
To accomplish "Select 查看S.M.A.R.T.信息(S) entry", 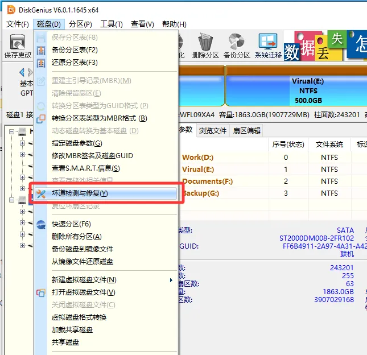I will pos(106,168).
